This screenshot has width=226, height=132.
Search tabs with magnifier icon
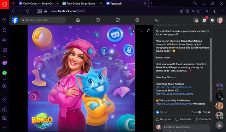195,3
